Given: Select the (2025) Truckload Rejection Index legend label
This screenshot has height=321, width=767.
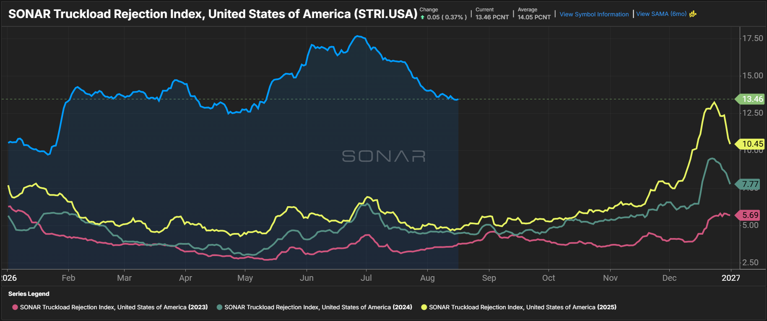Looking at the screenshot, I should [x=523, y=307].
